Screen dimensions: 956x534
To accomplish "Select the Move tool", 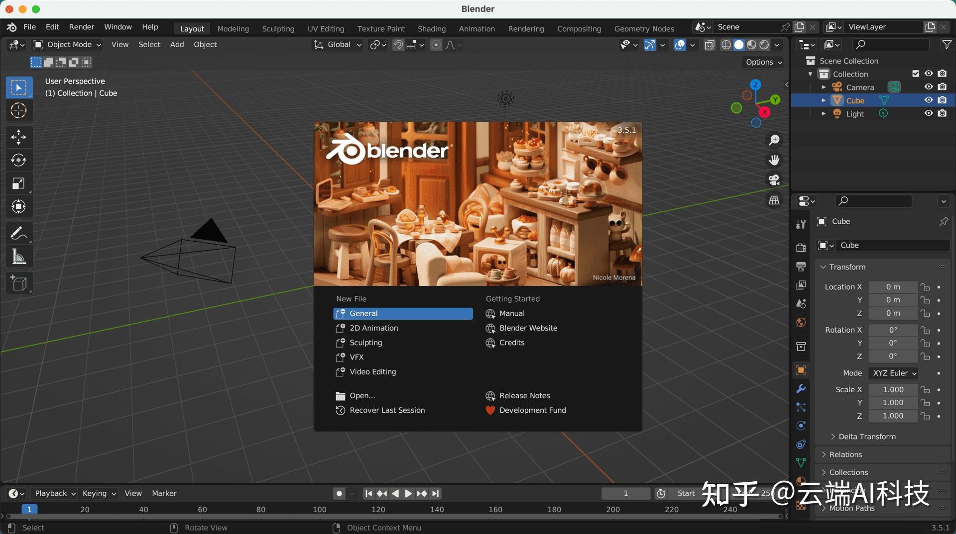I will pos(18,138).
